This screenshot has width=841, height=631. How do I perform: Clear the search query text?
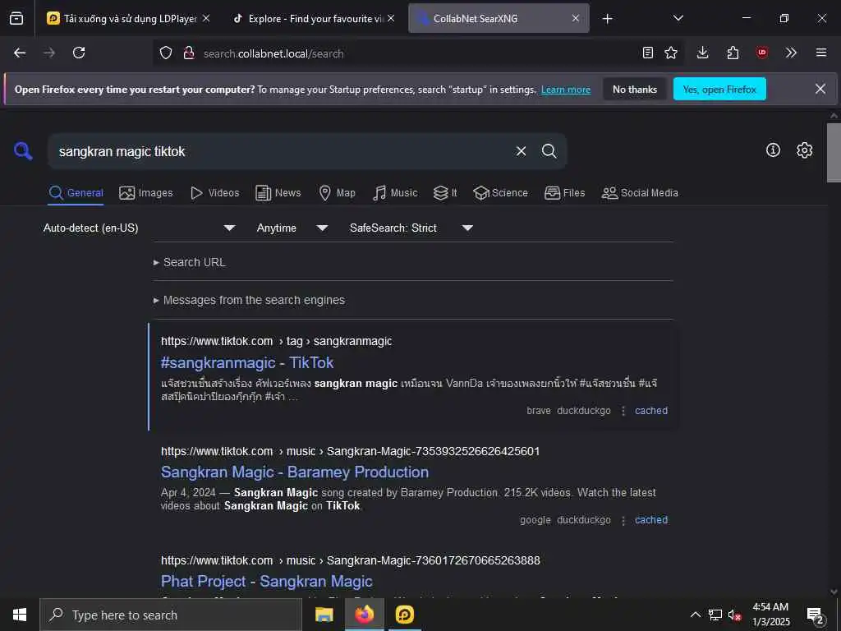click(x=521, y=151)
